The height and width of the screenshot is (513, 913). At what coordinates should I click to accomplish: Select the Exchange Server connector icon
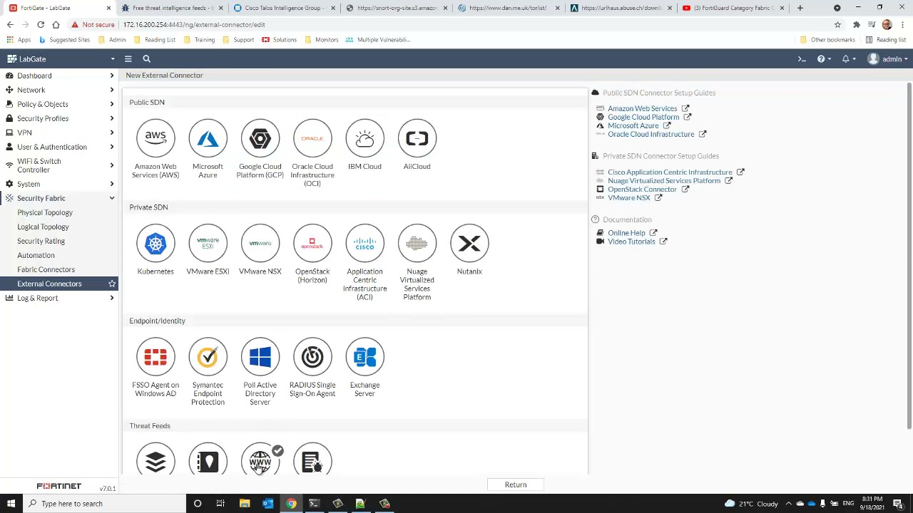coord(364,357)
